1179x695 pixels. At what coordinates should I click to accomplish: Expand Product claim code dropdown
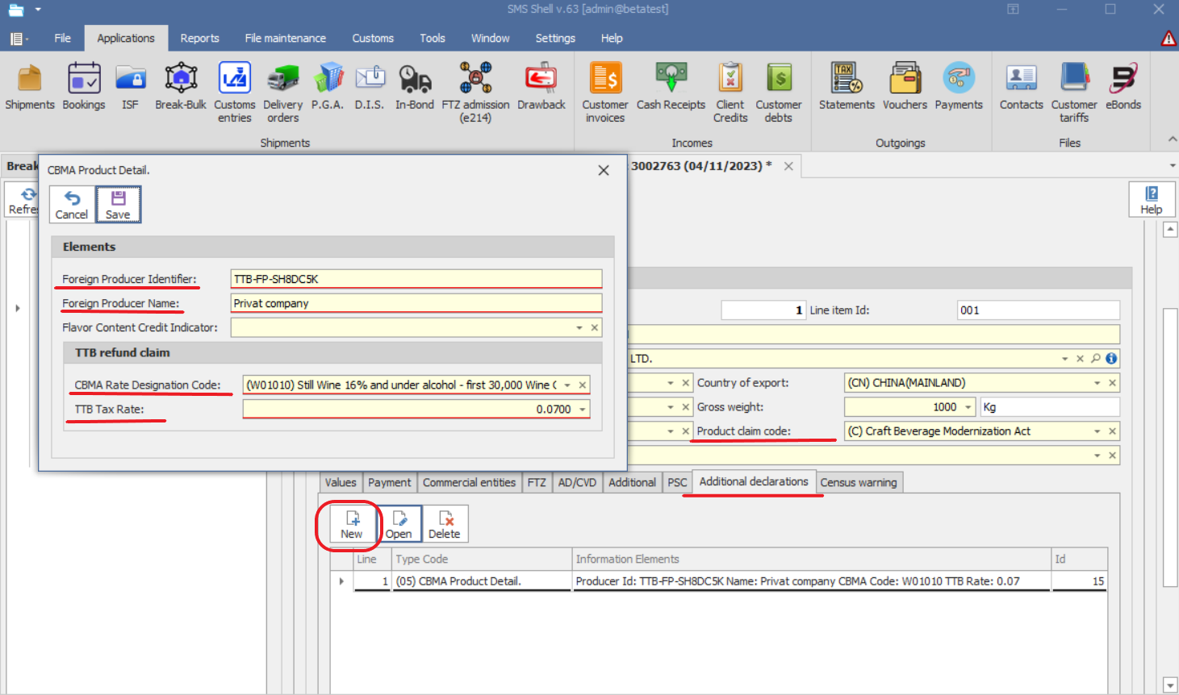(1097, 431)
